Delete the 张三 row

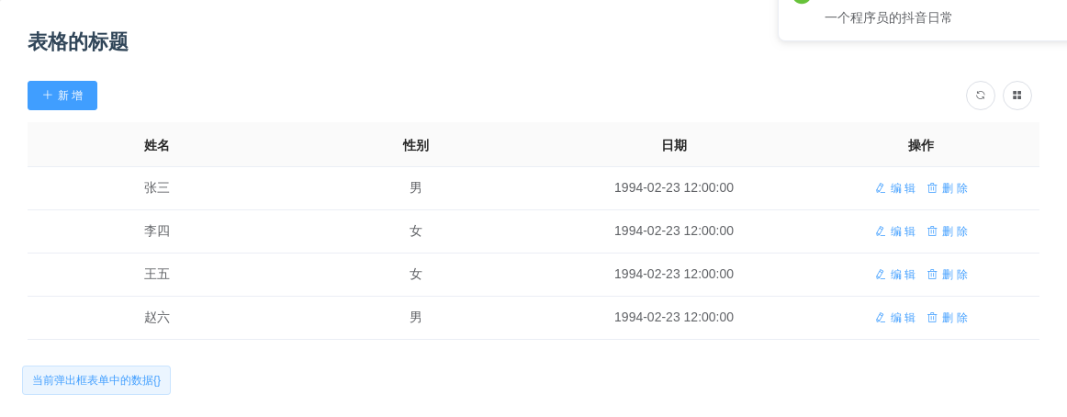tap(947, 188)
